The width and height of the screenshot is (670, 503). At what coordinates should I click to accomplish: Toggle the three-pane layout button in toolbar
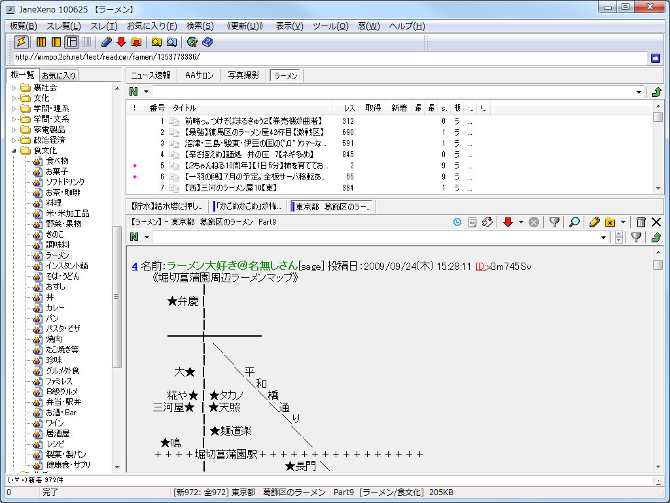[x=71, y=42]
